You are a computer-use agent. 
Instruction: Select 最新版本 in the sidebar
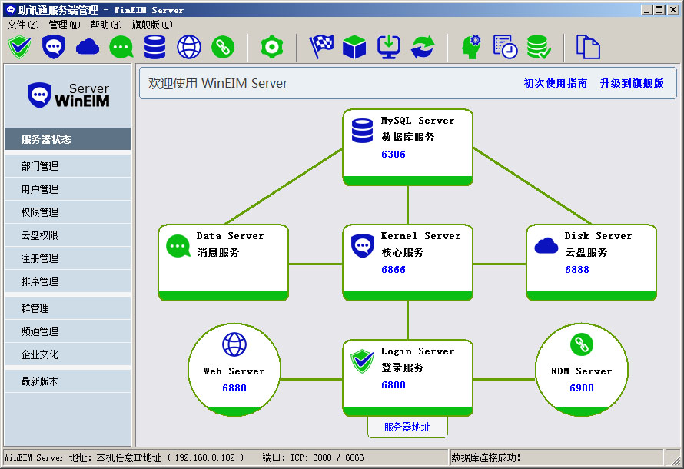point(68,381)
